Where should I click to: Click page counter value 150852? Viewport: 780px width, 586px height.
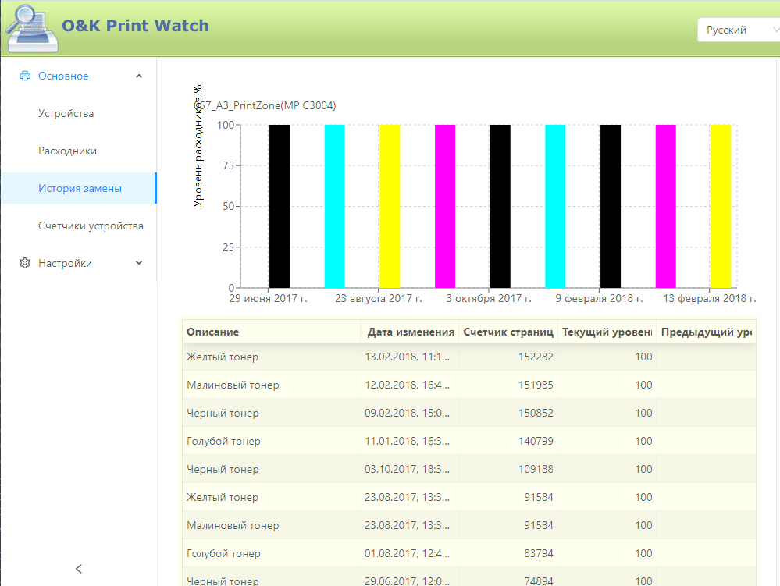point(536,413)
